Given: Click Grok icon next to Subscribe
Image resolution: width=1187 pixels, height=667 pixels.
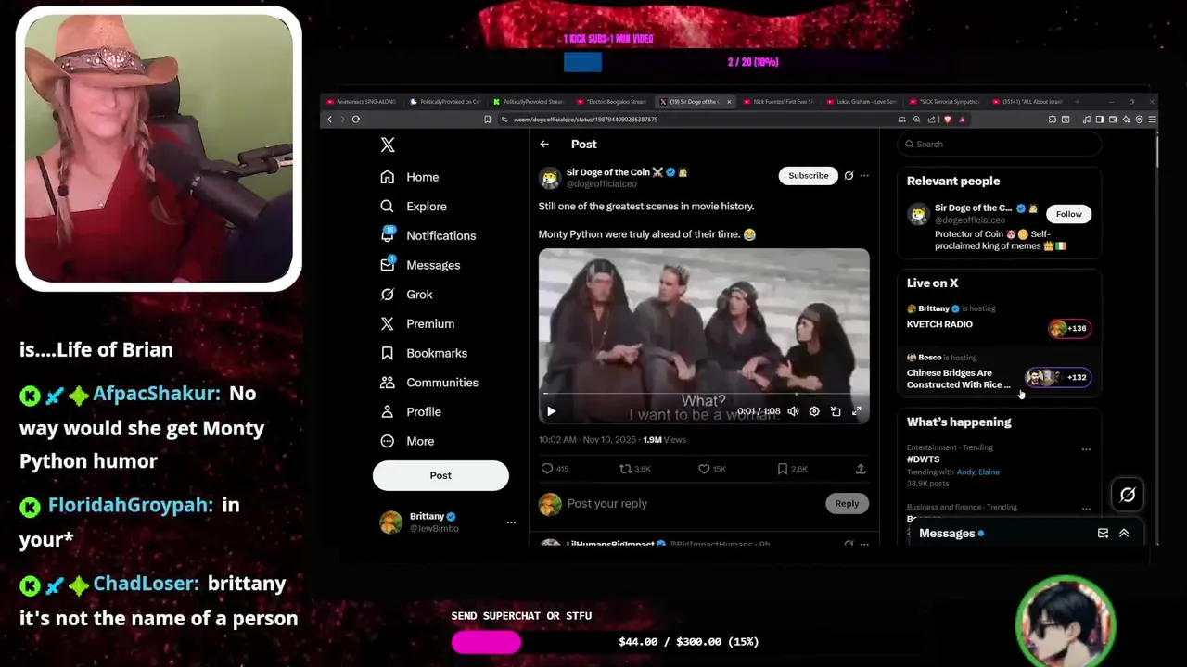Looking at the screenshot, I should [849, 175].
